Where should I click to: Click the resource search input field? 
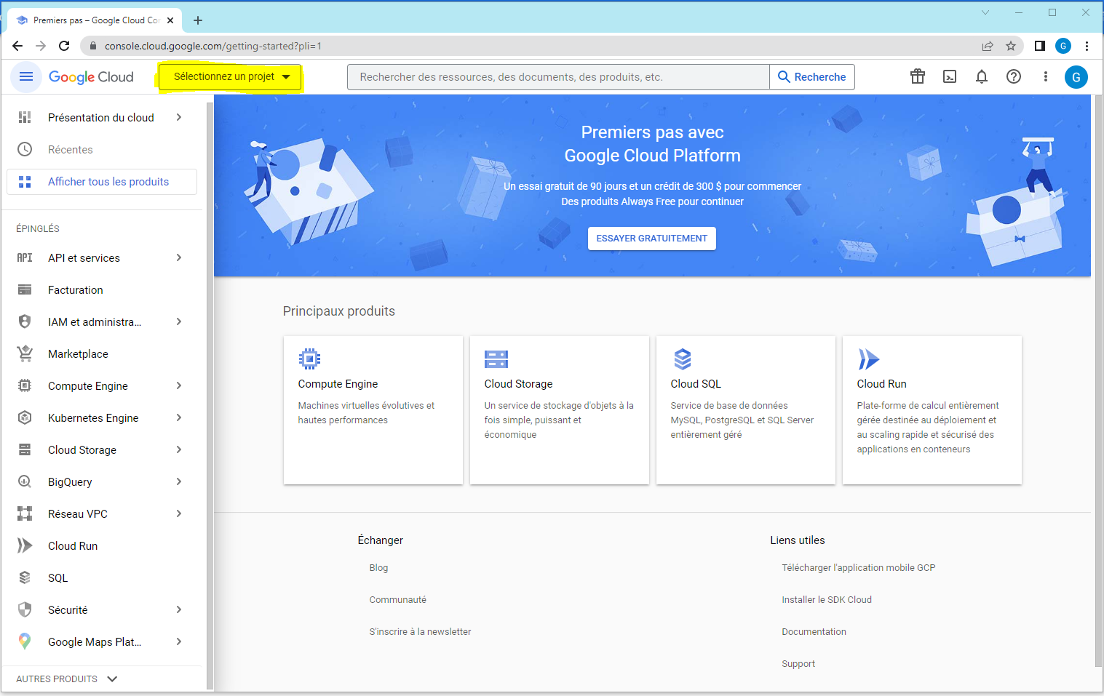[x=558, y=77]
